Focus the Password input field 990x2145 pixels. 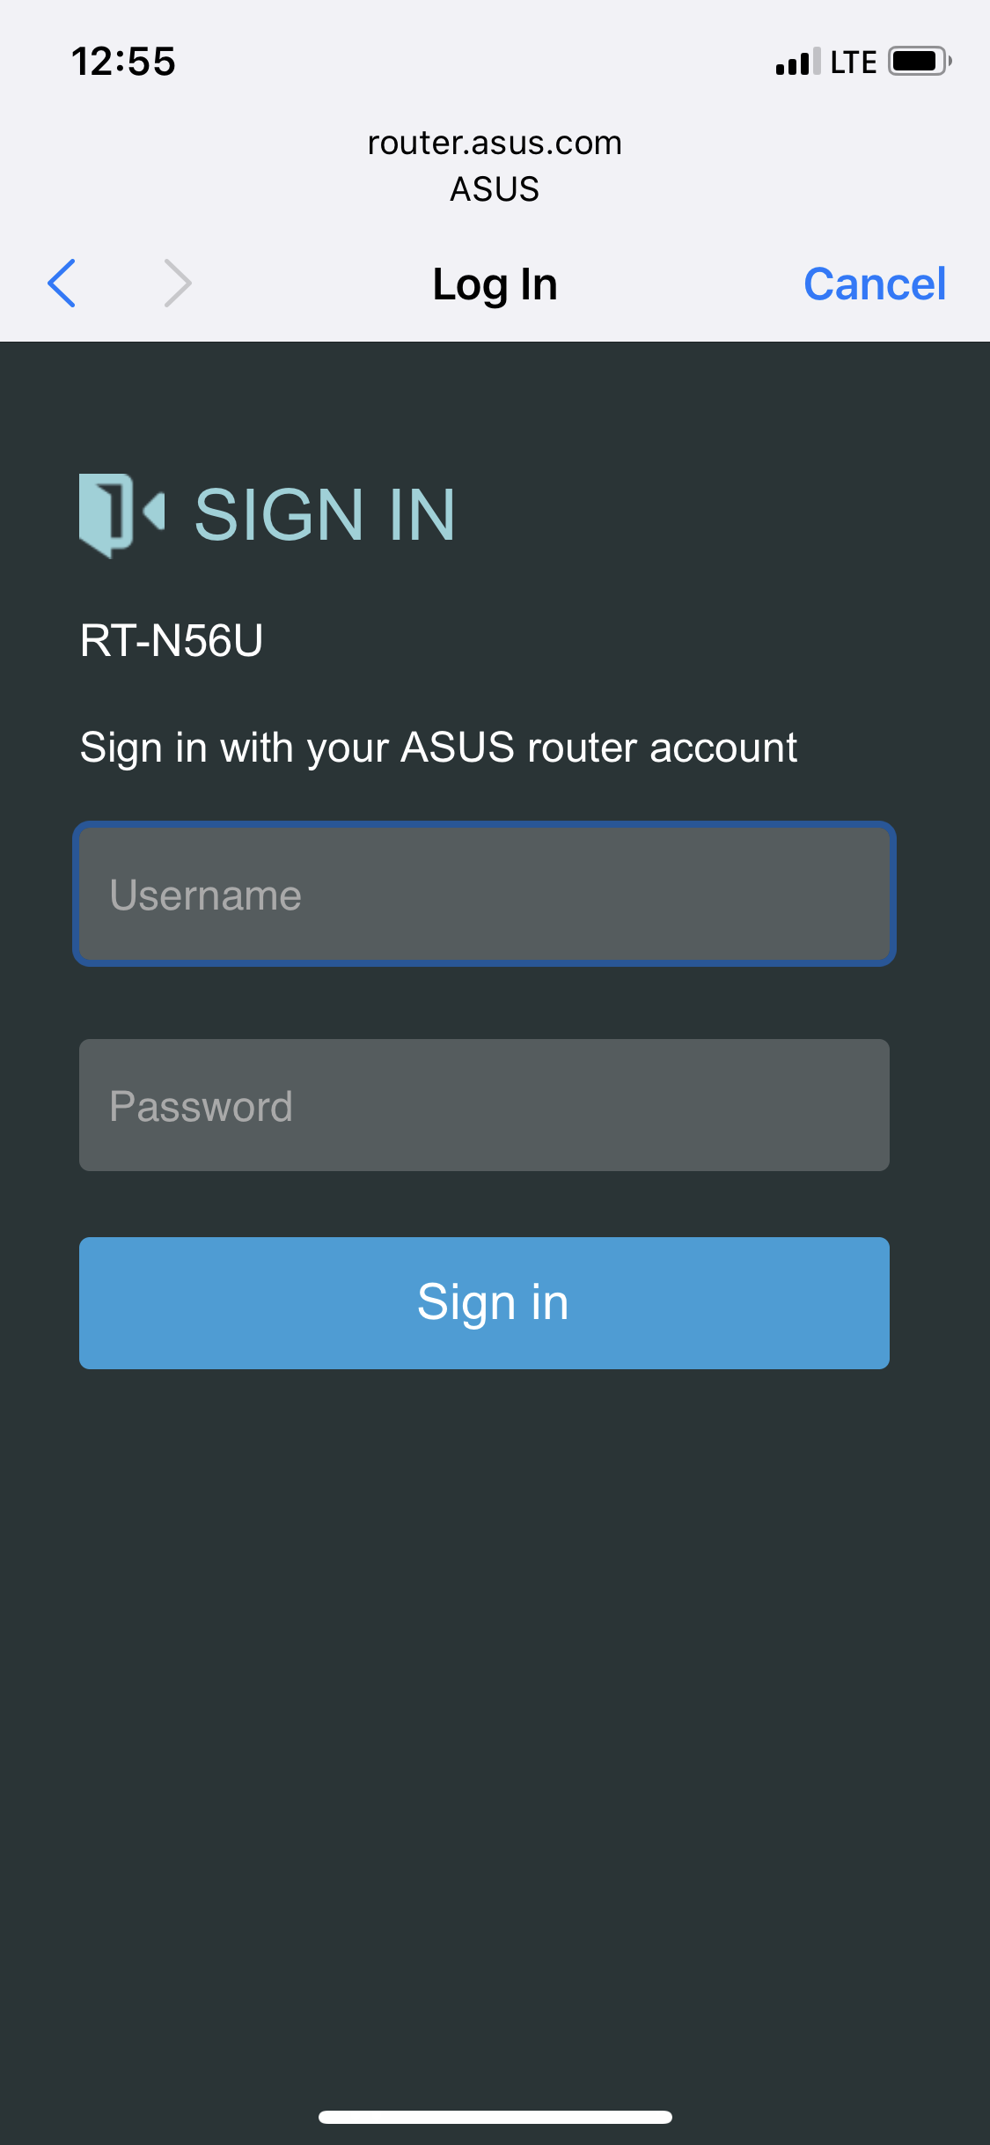pos(484,1105)
